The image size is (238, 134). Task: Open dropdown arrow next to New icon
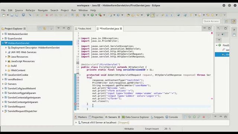point(7,15)
